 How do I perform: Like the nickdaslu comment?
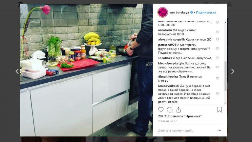[x=218, y=32]
